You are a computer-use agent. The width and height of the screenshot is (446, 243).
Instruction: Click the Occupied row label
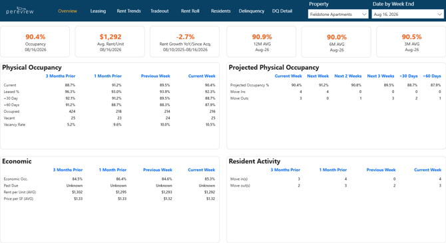coord(12,112)
